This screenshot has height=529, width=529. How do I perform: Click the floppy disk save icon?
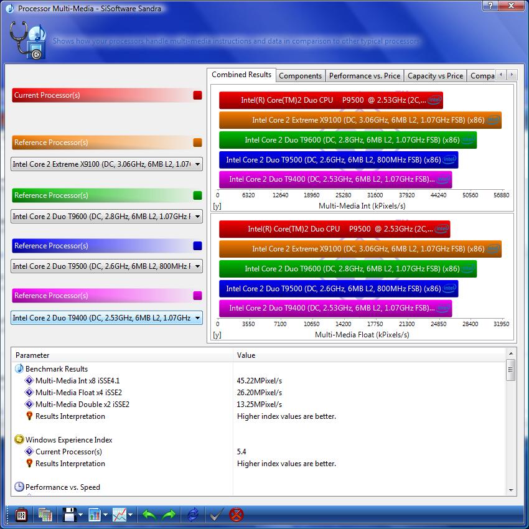coord(69,515)
